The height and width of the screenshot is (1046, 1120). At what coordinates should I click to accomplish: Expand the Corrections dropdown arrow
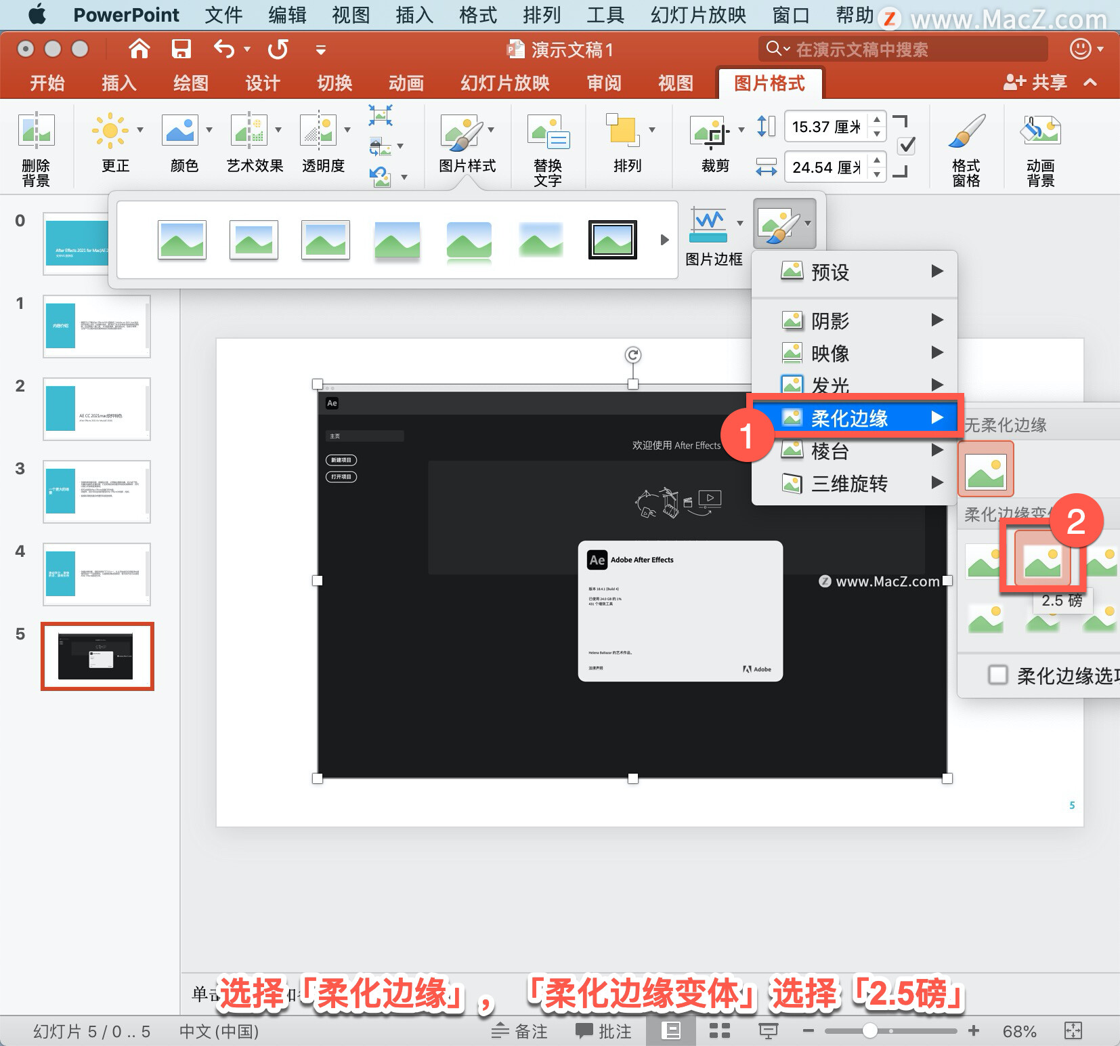[140, 130]
